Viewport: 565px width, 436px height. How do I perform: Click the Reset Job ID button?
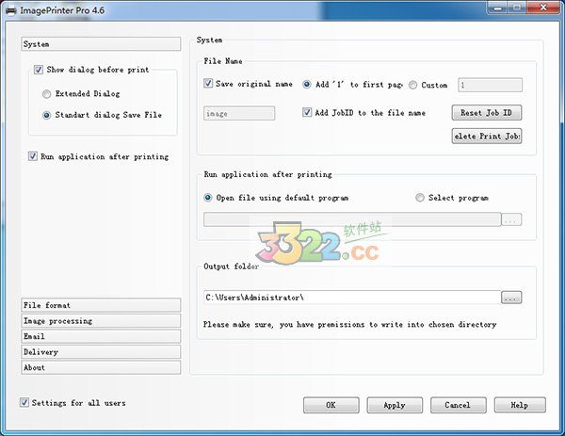coord(487,113)
